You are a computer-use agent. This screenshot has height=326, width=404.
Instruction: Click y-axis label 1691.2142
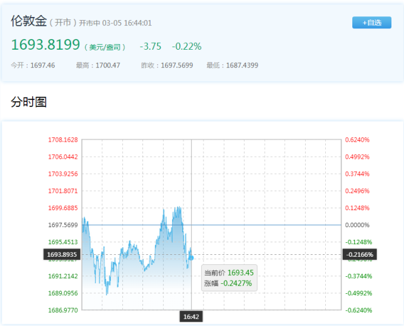coord(63,276)
